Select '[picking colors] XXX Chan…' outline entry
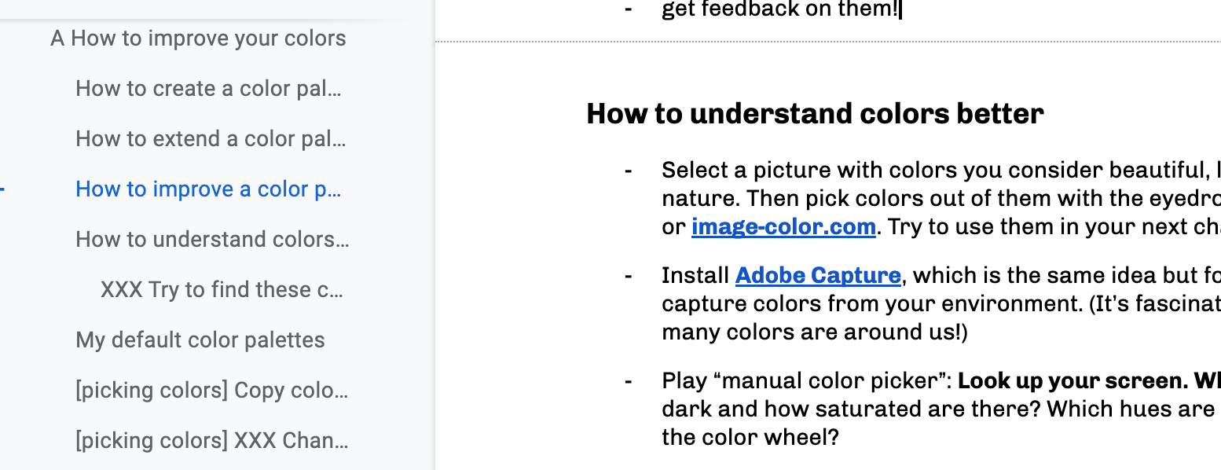1221x470 pixels. pyautogui.click(x=211, y=441)
